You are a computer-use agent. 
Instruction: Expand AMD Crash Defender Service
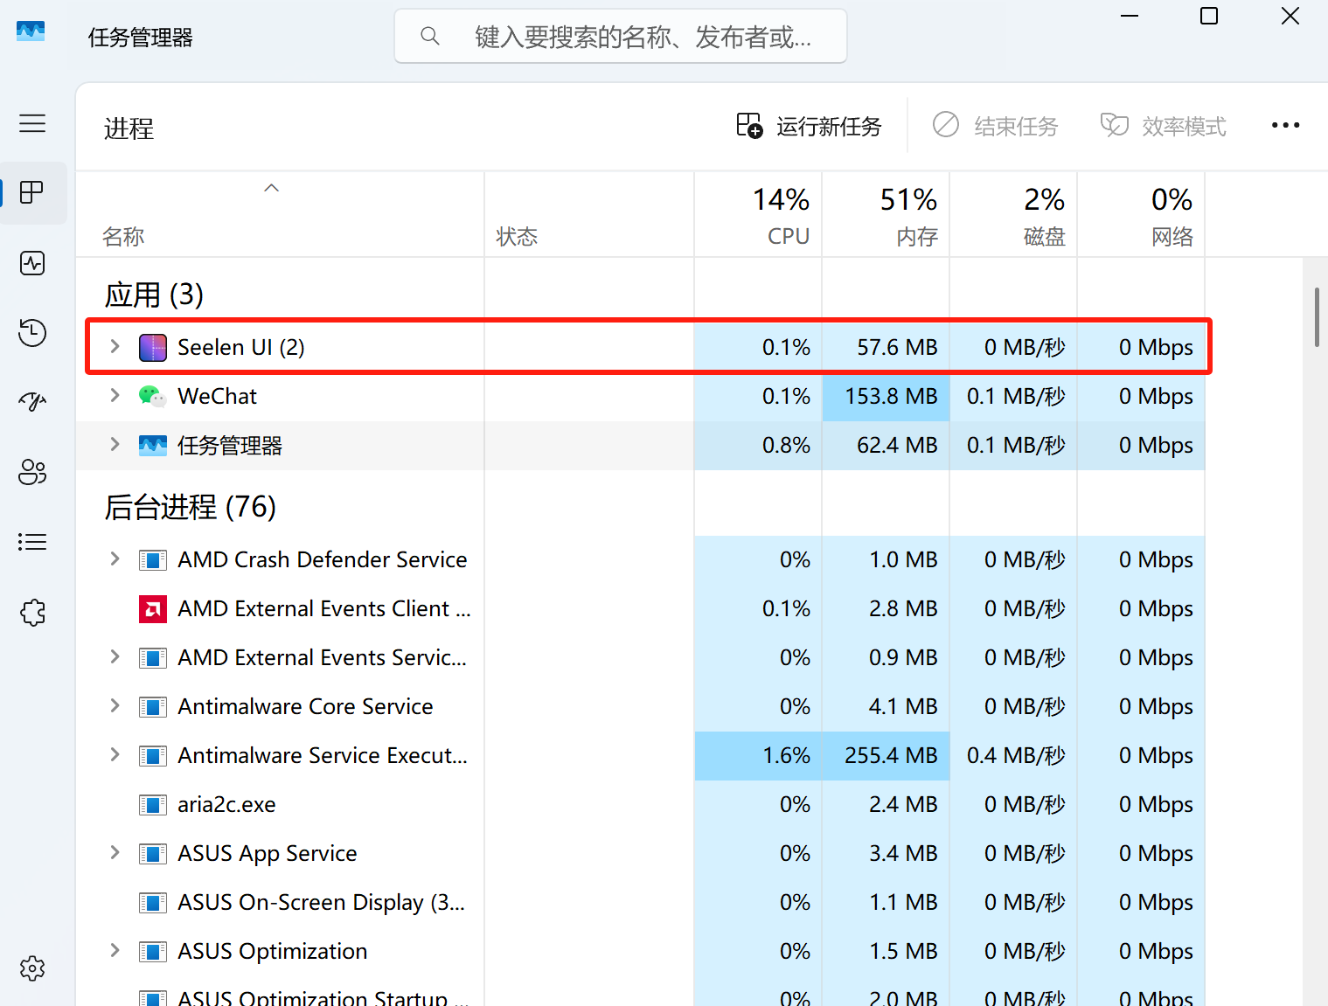click(x=115, y=559)
